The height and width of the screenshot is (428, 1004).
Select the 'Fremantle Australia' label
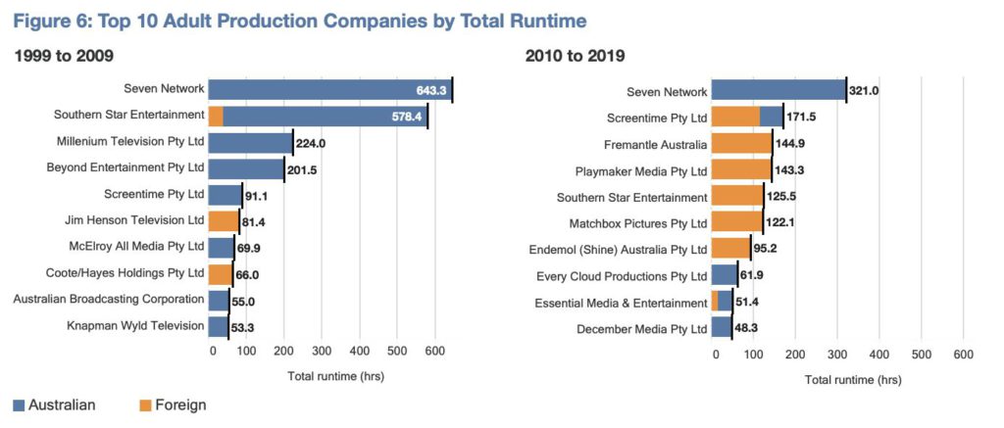tap(656, 145)
